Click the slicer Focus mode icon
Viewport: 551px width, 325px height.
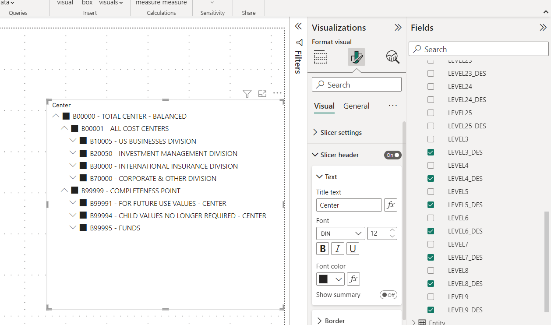pos(262,93)
